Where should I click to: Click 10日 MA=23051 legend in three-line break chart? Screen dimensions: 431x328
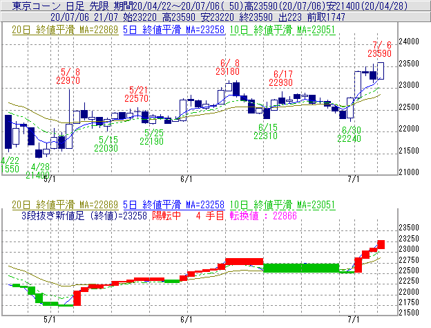pos(282,205)
